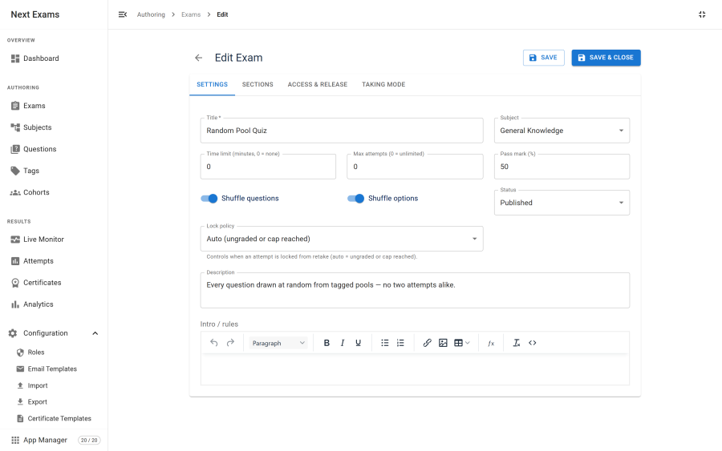Open the Subject dropdown
This screenshot has height=451, width=722.
pyautogui.click(x=562, y=131)
